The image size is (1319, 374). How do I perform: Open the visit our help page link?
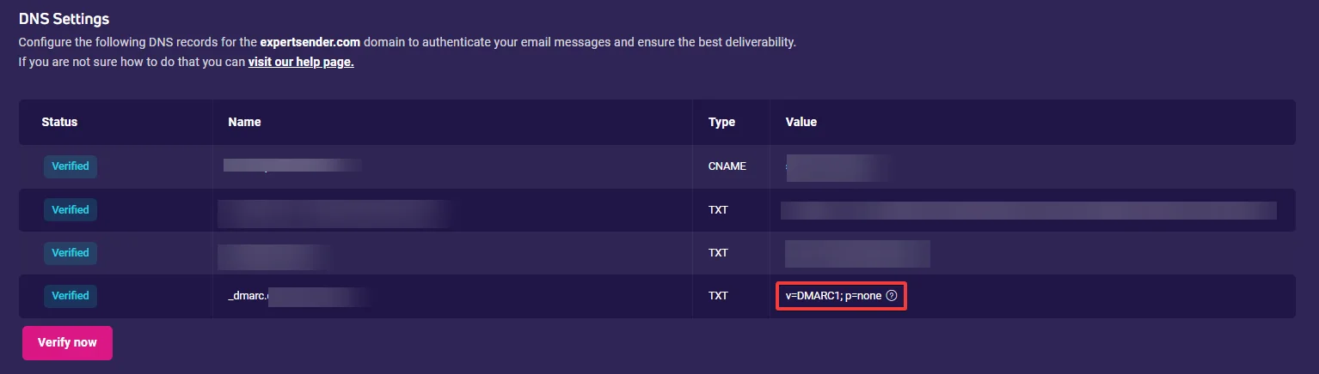click(301, 62)
